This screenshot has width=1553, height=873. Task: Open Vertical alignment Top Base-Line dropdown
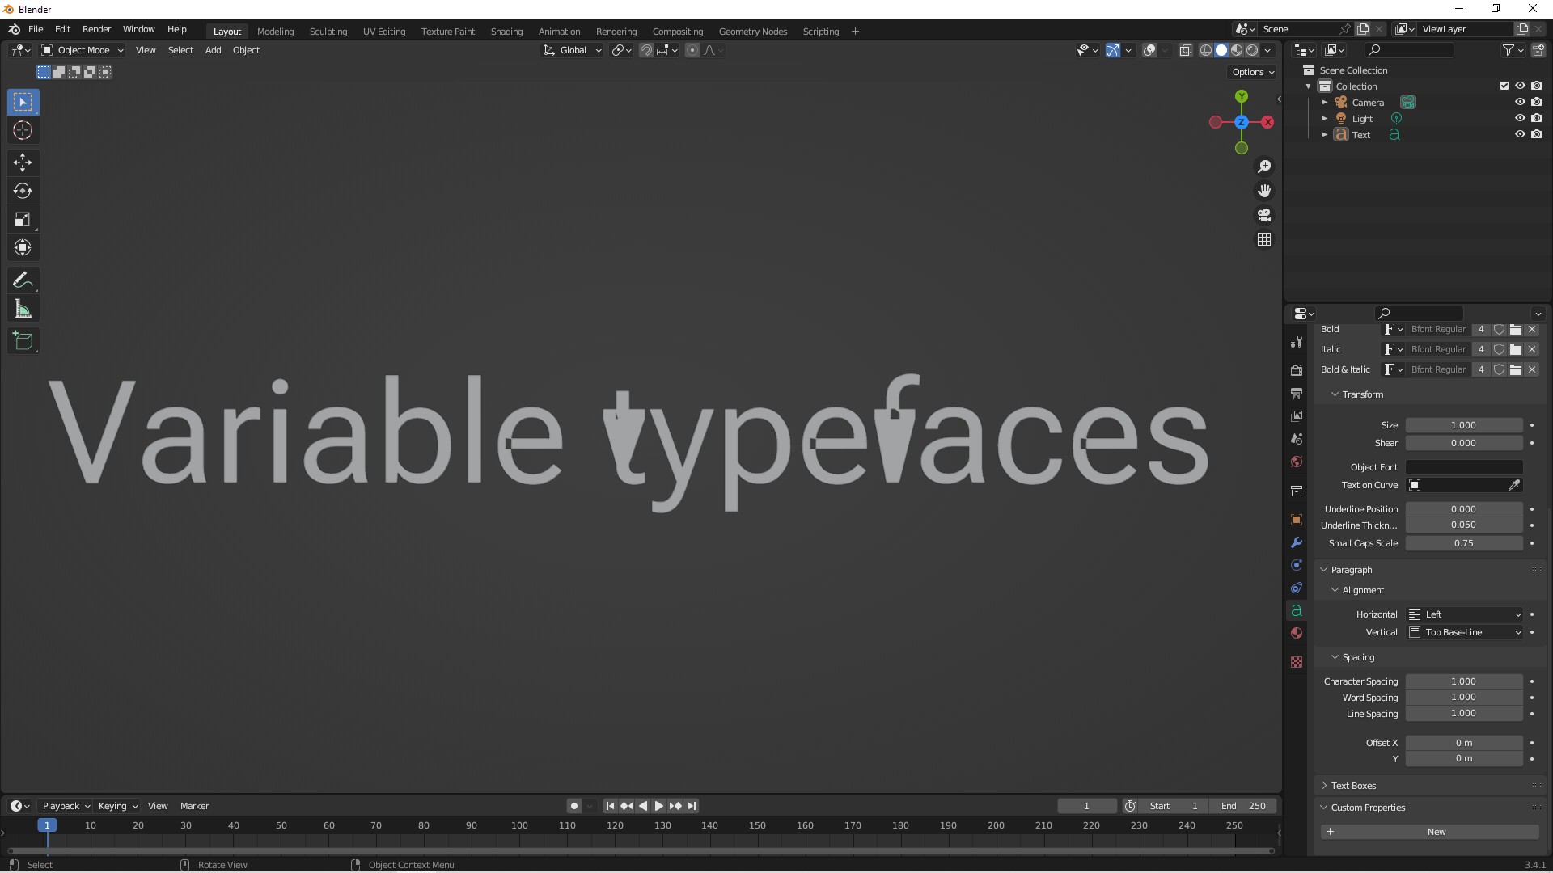(x=1464, y=632)
